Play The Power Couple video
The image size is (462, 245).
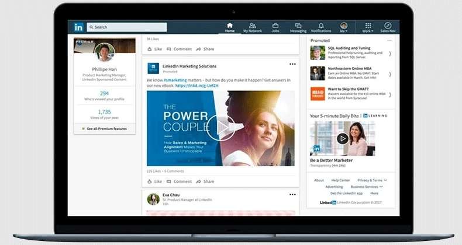[220, 128]
